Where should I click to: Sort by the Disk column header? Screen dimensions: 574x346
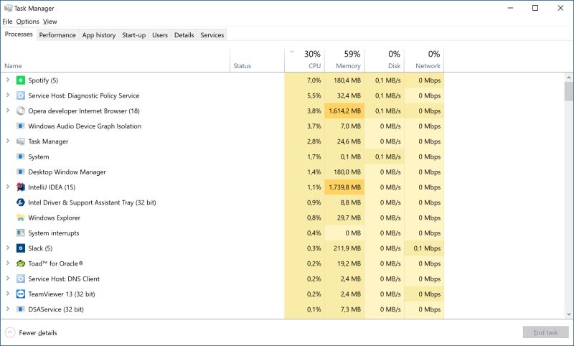coord(385,60)
